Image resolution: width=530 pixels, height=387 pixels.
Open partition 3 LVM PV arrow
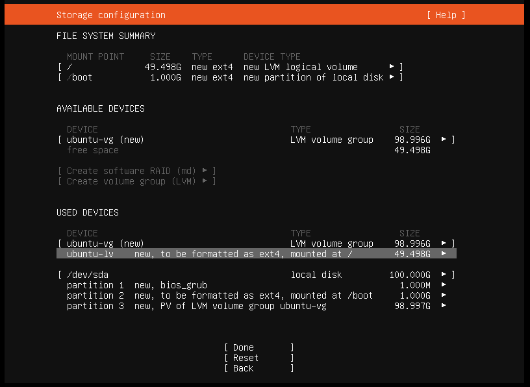point(444,306)
